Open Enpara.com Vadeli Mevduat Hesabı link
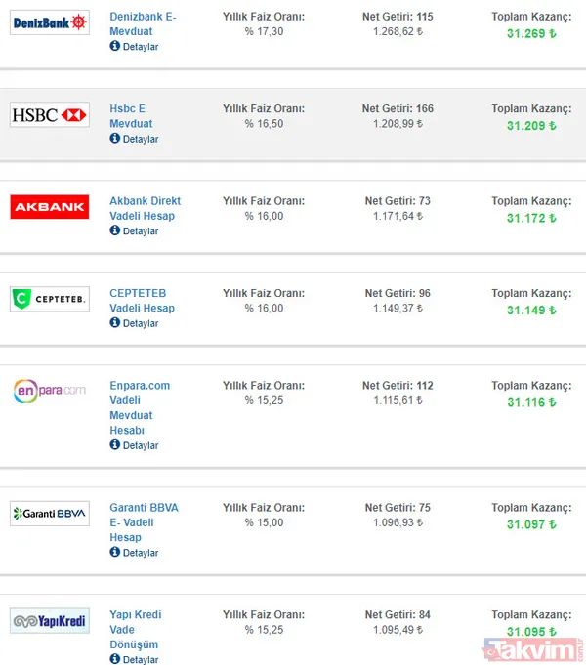The image size is (586, 665). click(137, 407)
